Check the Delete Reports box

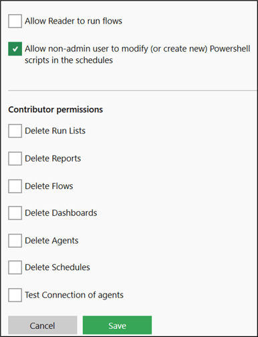(x=15, y=159)
